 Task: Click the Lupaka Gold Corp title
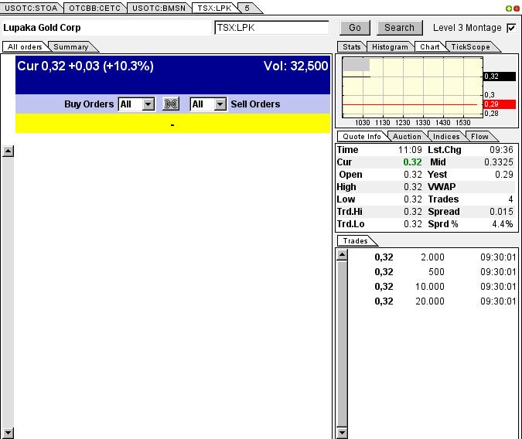click(x=42, y=28)
